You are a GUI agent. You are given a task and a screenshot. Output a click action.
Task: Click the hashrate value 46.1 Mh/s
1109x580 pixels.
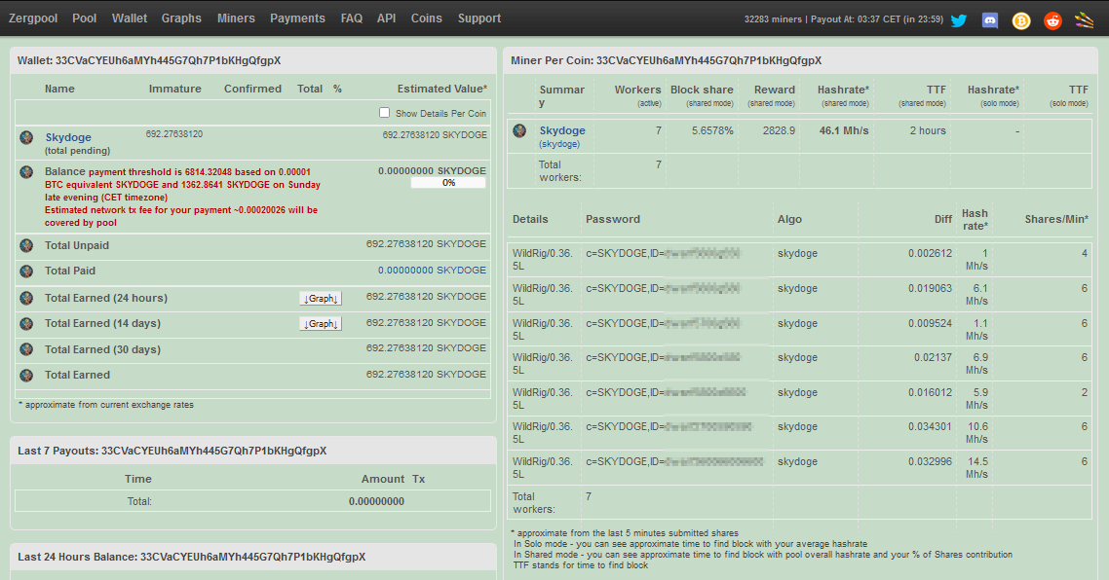844,130
